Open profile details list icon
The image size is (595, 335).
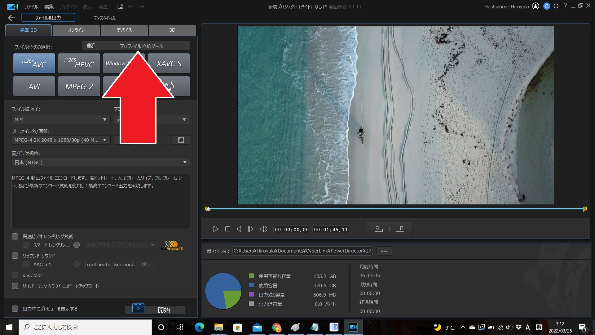pyautogui.click(x=181, y=140)
